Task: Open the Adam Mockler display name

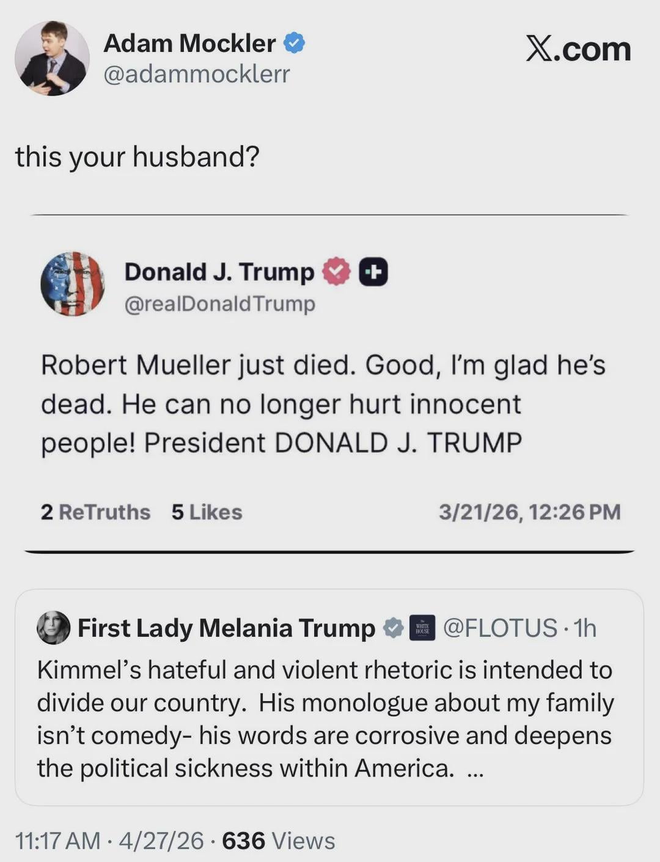Action: [189, 43]
